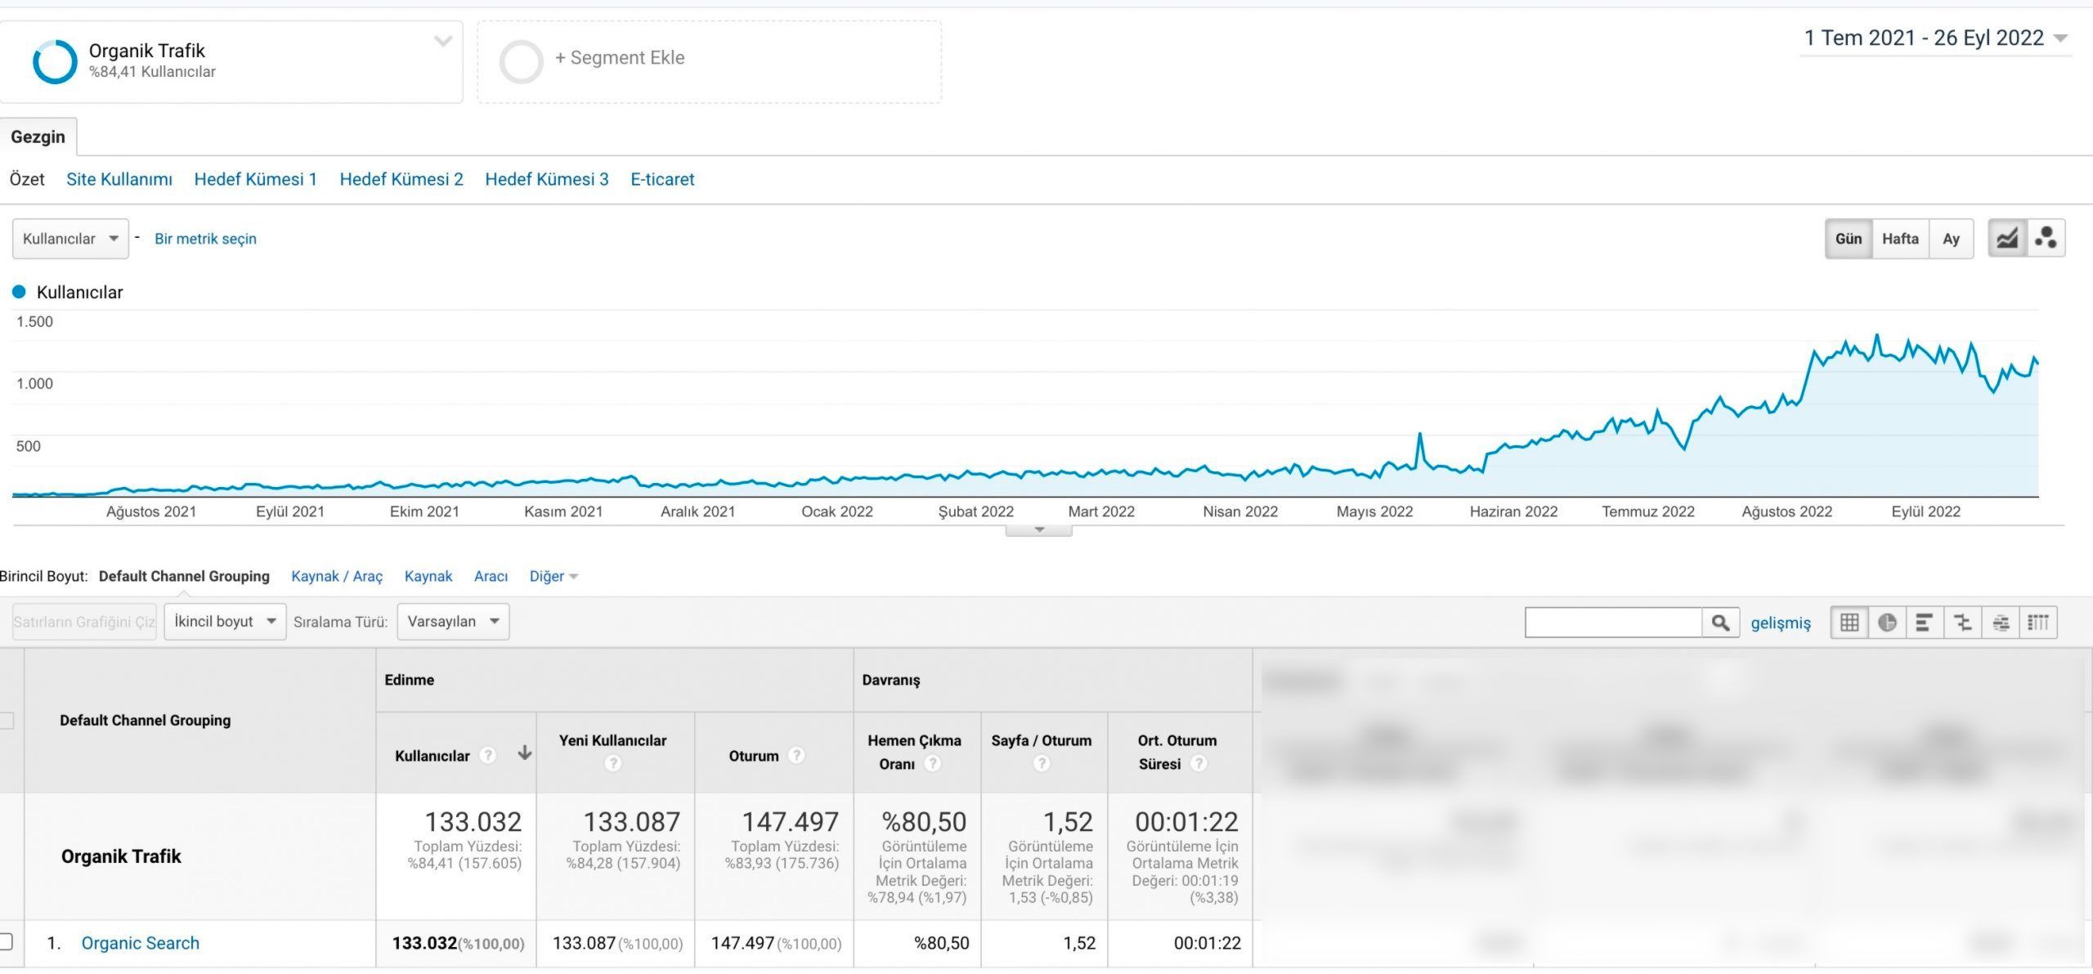Tick the Organic Search row checkbox
2093x974 pixels.
tap(5, 941)
